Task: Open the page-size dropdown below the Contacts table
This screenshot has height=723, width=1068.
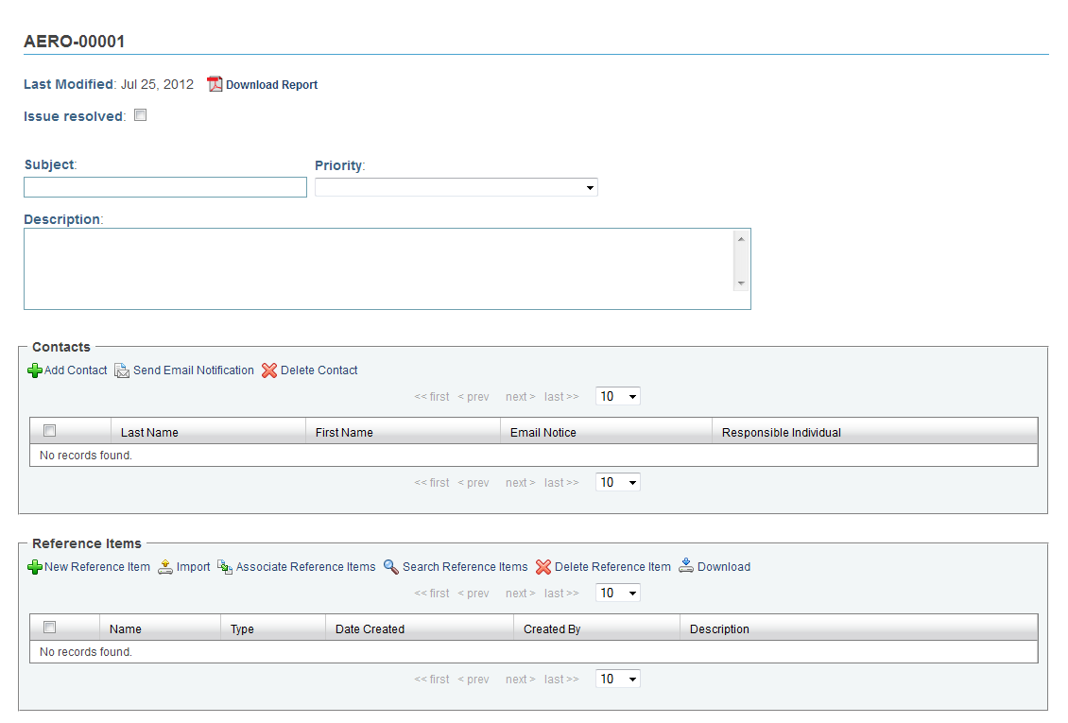Action: (618, 482)
